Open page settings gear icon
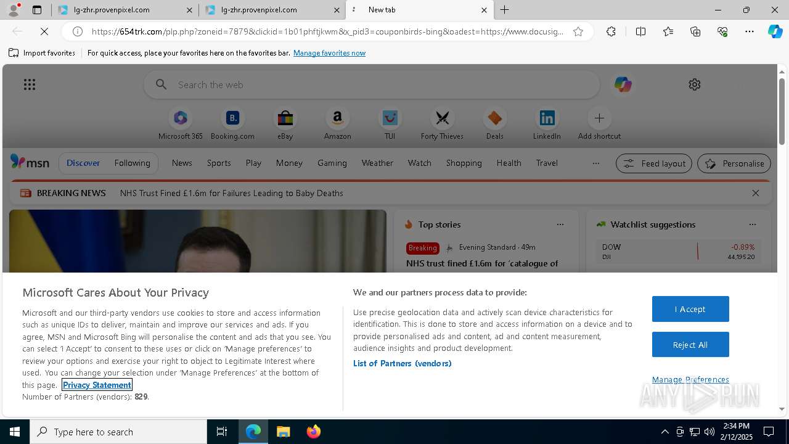 [x=695, y=84]
